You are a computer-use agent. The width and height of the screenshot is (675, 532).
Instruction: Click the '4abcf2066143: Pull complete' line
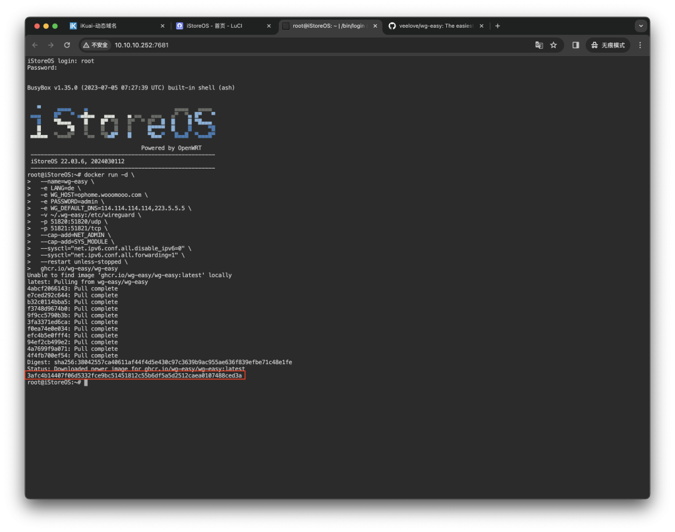click(x=73, y=288)
